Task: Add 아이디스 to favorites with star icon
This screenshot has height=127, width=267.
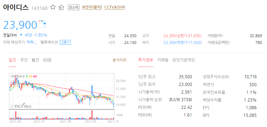Action: [53, 7]
